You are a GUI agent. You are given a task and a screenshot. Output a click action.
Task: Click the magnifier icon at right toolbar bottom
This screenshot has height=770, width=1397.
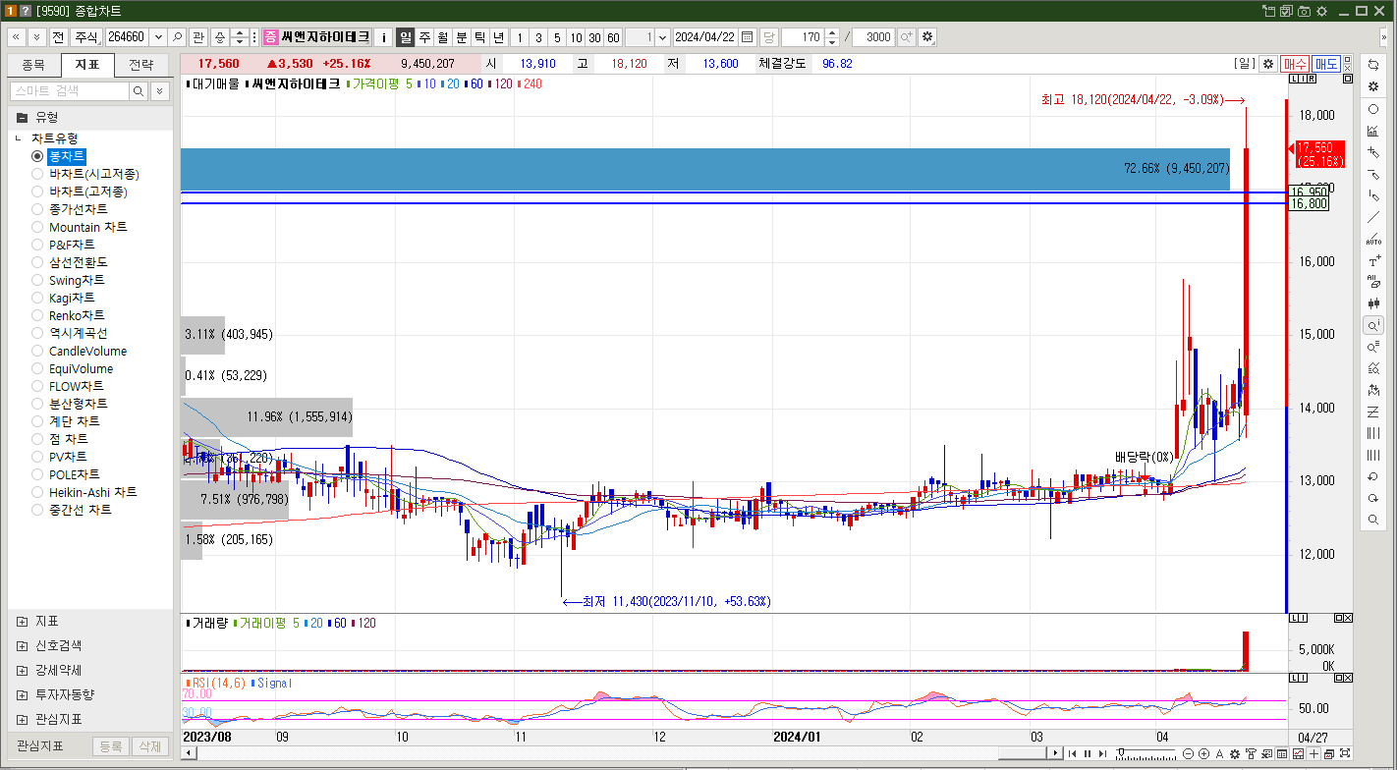[x=1373, y=520]
